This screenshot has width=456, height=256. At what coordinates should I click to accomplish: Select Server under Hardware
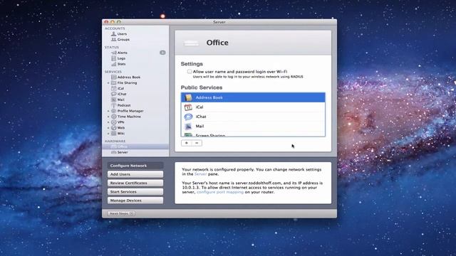[120, 152]
